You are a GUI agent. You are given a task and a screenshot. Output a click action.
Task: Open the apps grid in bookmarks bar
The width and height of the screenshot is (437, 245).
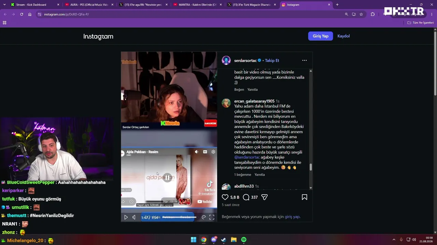pos(4,23)
